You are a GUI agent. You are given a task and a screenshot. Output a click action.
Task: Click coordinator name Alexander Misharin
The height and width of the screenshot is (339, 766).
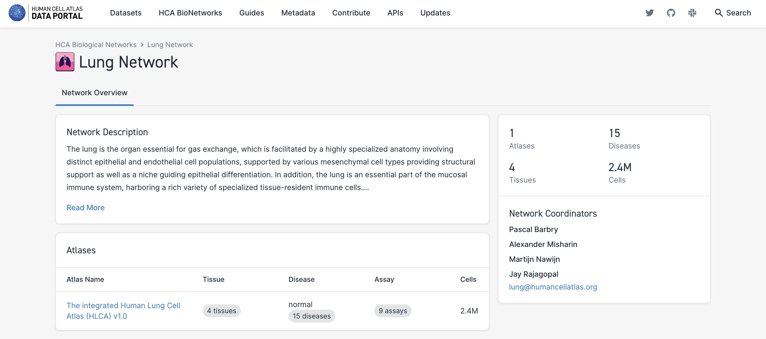coord(543,244)
